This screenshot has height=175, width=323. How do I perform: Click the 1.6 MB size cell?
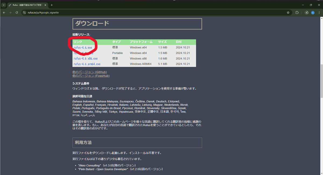tap(163, 58)
